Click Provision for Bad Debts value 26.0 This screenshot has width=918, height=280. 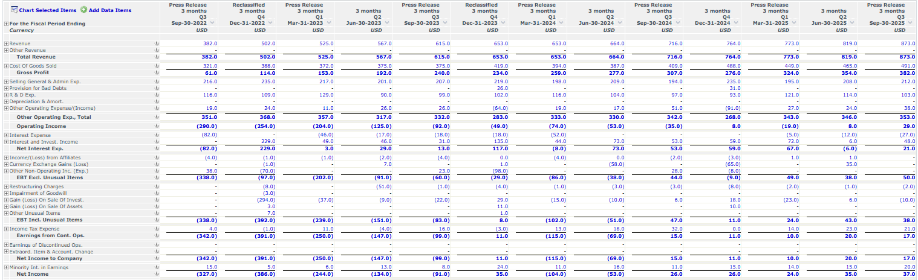coord(502,88)
